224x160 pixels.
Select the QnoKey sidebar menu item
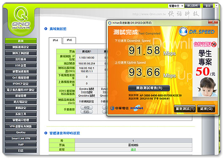[x=21, y=133]
